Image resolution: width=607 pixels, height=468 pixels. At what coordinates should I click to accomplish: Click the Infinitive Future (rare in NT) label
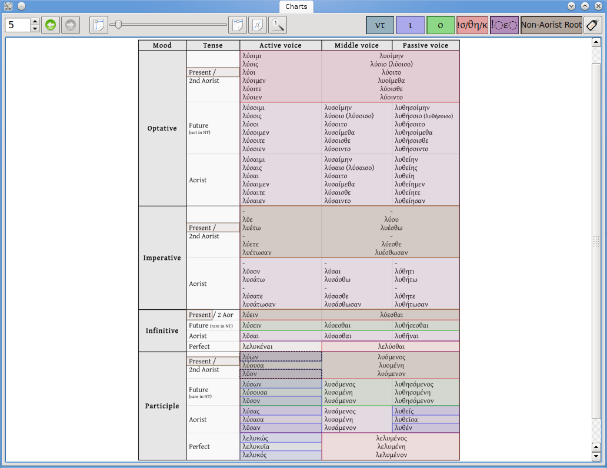tap(211, 326)
